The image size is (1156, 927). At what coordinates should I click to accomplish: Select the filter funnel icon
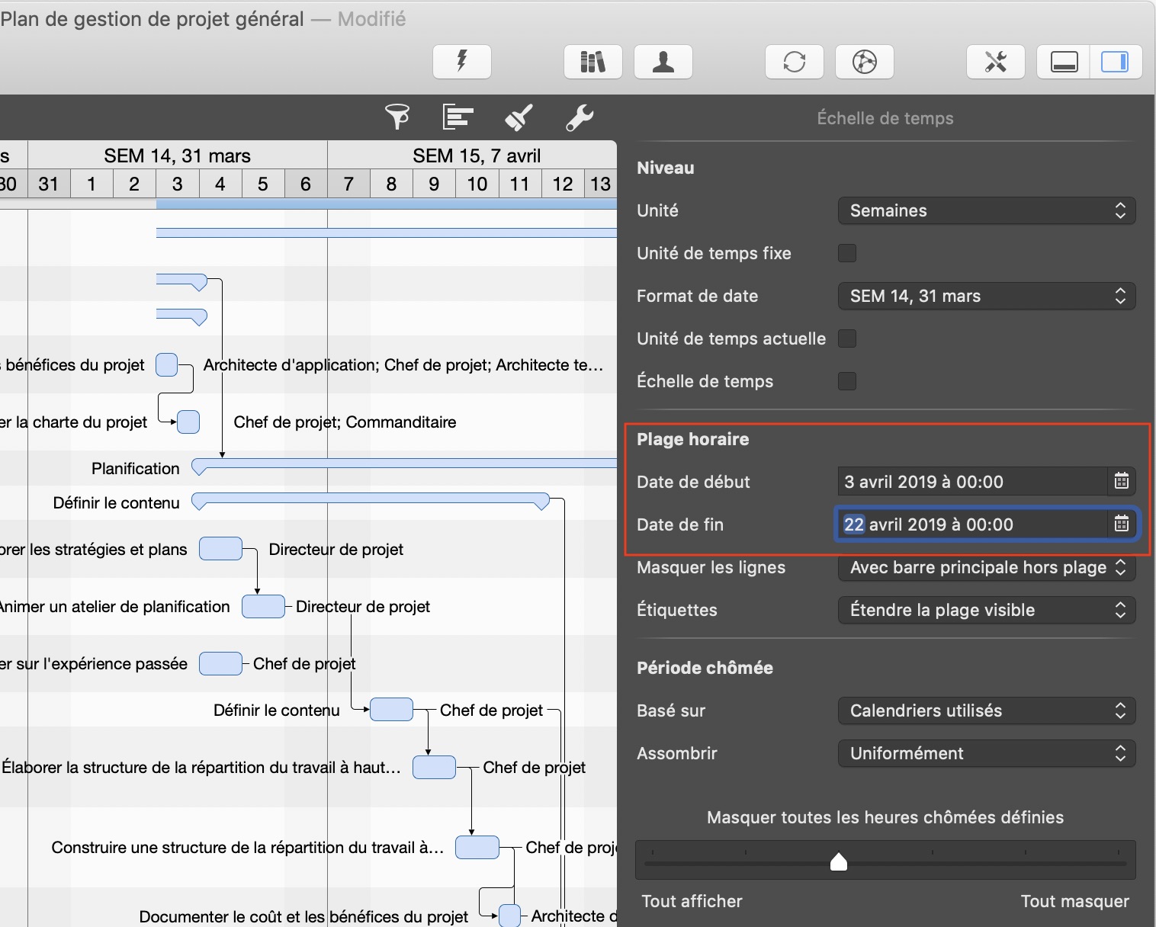pos(397,117)
